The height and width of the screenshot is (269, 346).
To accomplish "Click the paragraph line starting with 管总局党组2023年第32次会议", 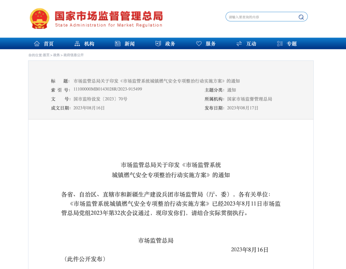I will pos(154,213).
